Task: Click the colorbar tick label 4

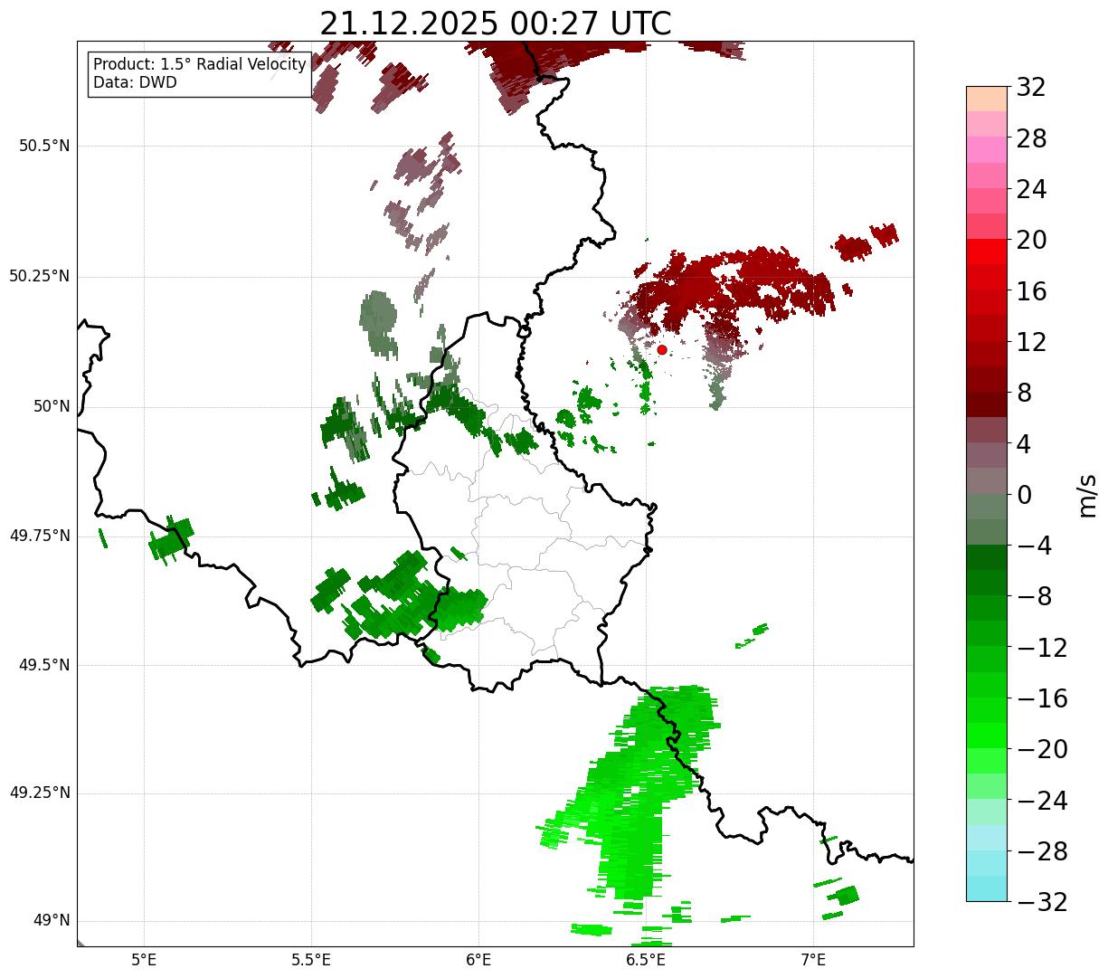Action: click(1024, 444)
